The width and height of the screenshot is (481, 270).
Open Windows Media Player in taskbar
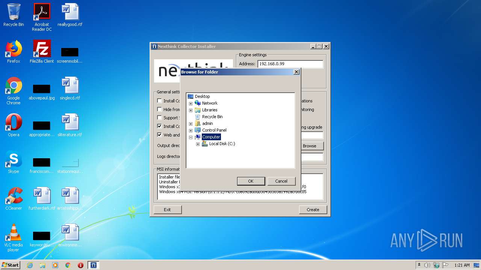(55, 265)
